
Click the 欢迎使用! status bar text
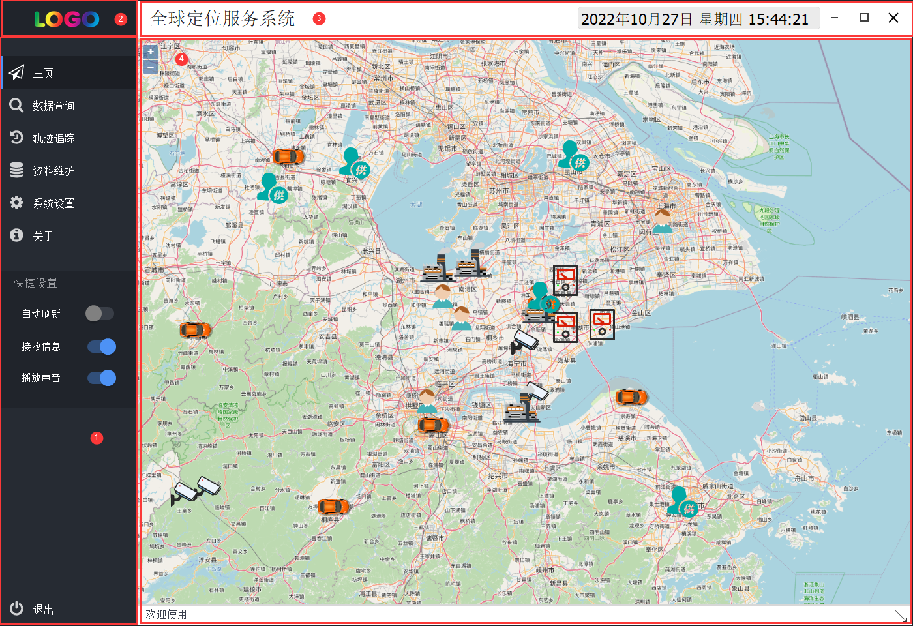tap(168, 614)
